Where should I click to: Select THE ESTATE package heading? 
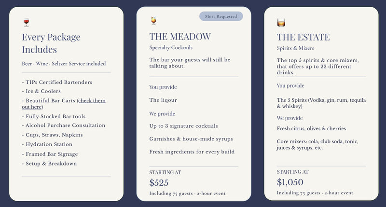(x=303, y=37)
